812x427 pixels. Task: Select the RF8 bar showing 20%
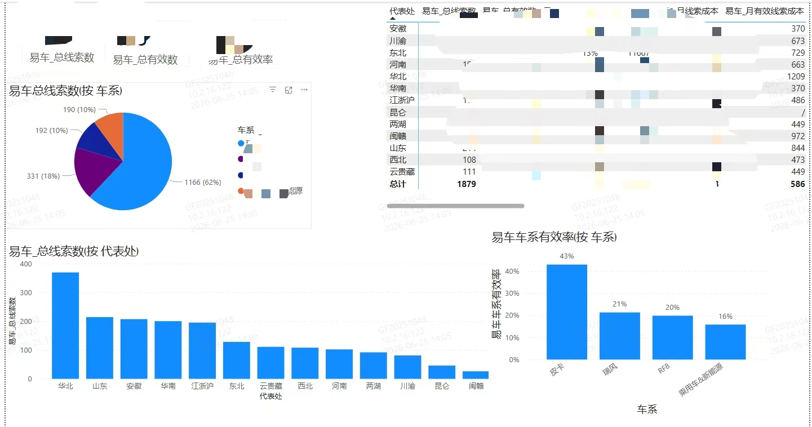673,337
